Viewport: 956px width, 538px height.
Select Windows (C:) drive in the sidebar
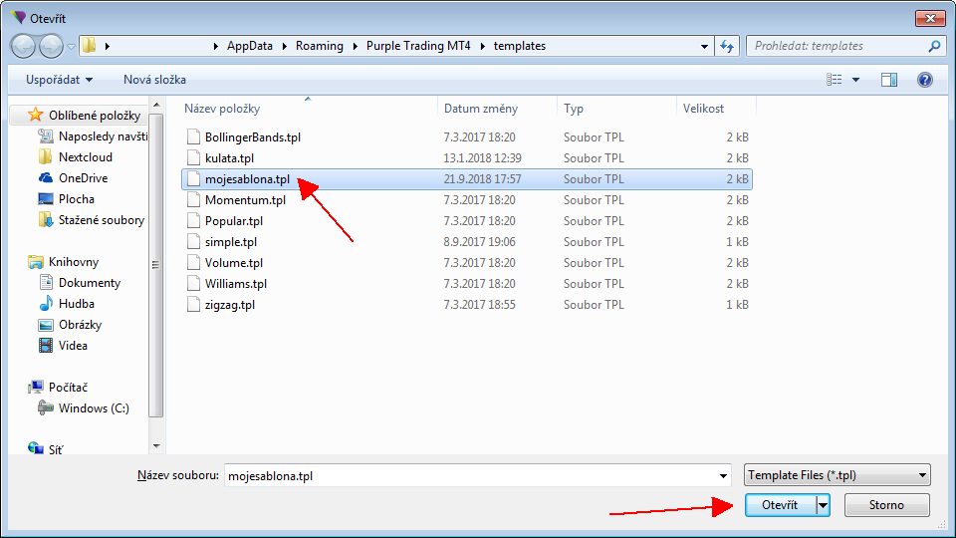94,408
